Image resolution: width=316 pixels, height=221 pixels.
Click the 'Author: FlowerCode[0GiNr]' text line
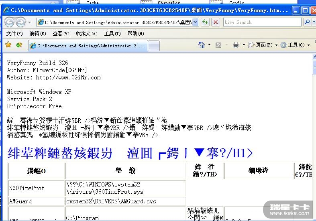click(x=47, y=70)
